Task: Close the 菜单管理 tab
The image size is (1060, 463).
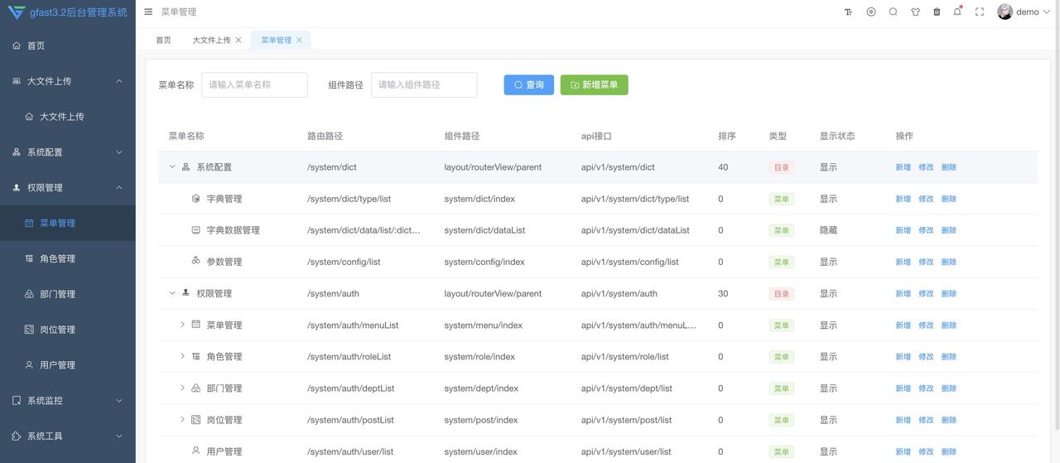Action: coord(299,40)
